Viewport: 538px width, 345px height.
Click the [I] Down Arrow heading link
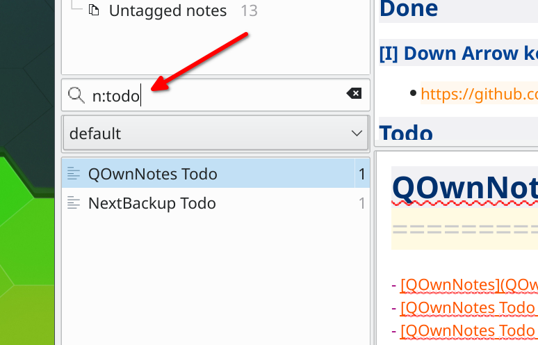(x=459, y=54)
